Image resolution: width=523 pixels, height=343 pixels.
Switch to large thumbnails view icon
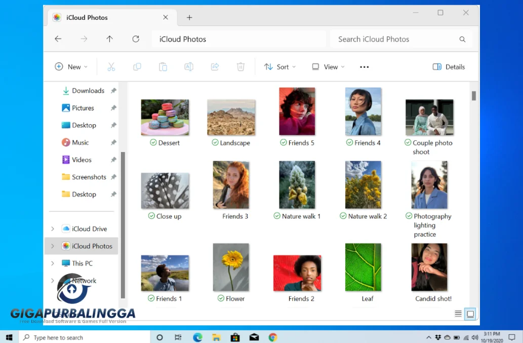point(470,314)
